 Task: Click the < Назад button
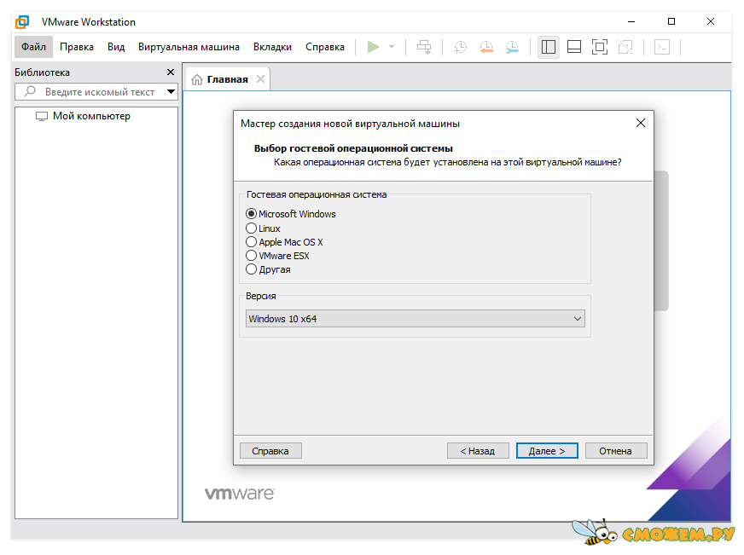click(x=478, y=451)
